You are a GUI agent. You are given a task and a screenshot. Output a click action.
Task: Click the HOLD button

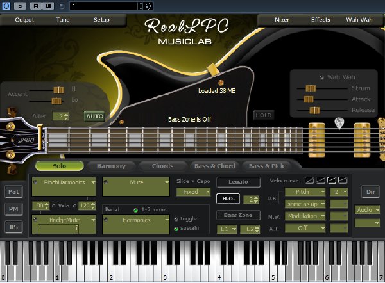click(264, 115)
